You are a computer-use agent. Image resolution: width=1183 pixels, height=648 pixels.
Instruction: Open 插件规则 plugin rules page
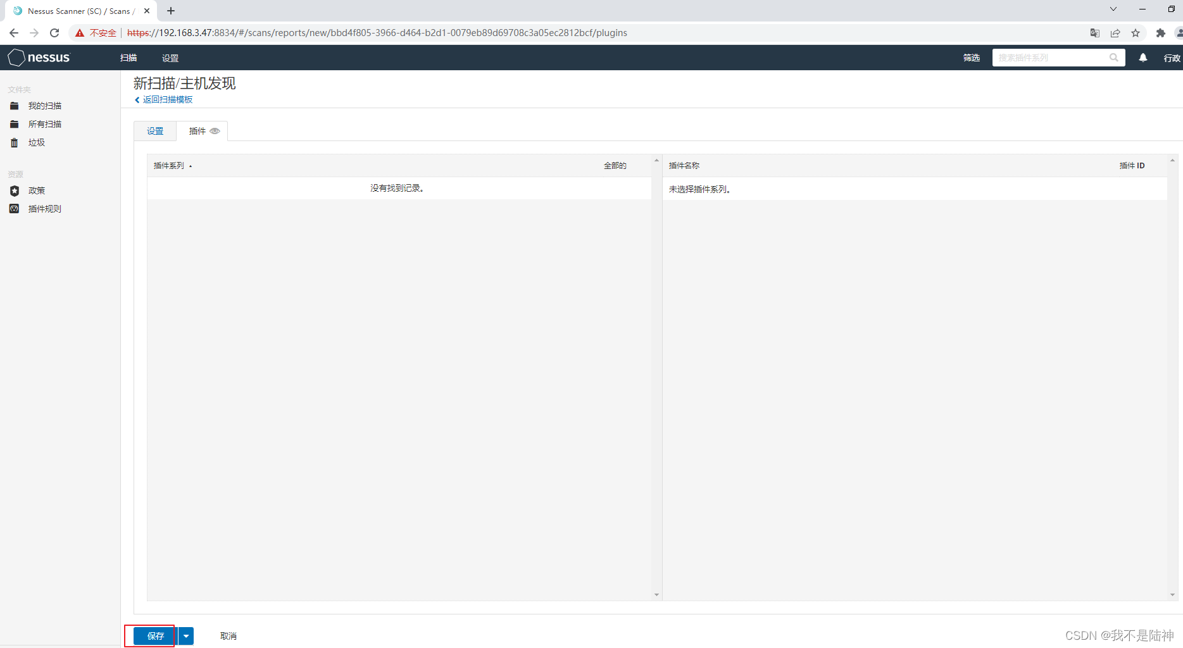pyautogui.click(x=45, y=209)
